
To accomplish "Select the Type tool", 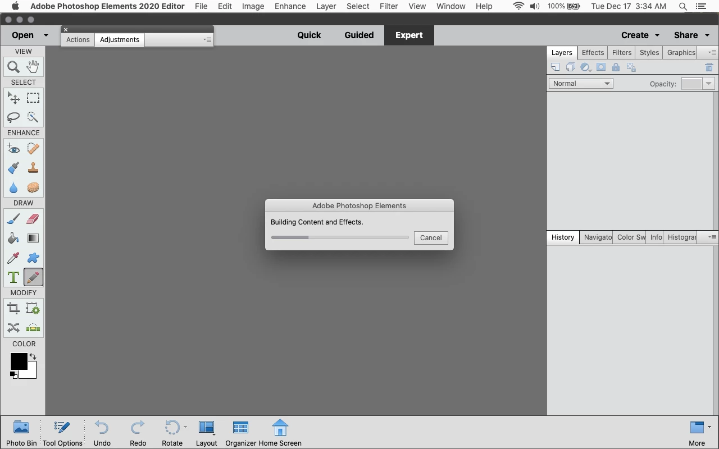I will pos(13,277).
